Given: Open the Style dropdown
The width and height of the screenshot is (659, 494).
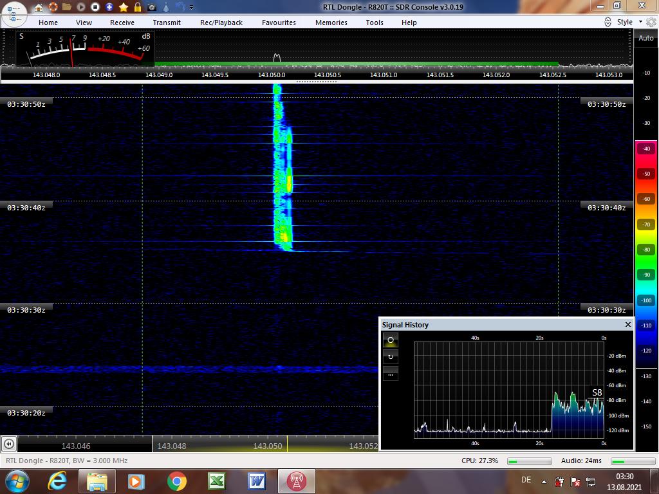Looking at the screenshot, I should click(x=629, y=22).
